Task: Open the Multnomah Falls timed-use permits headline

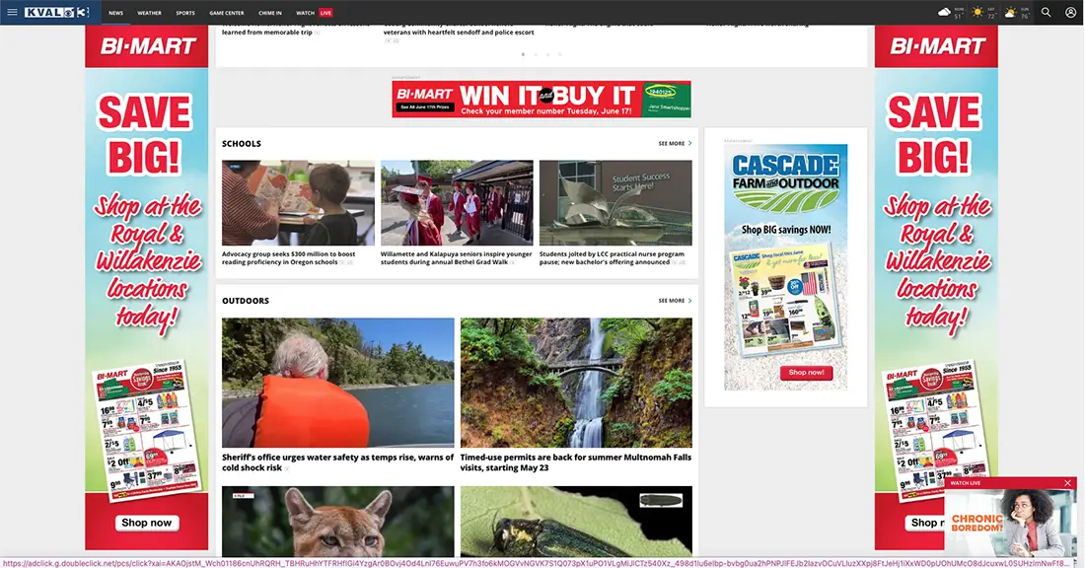Action: coord(576,462)
